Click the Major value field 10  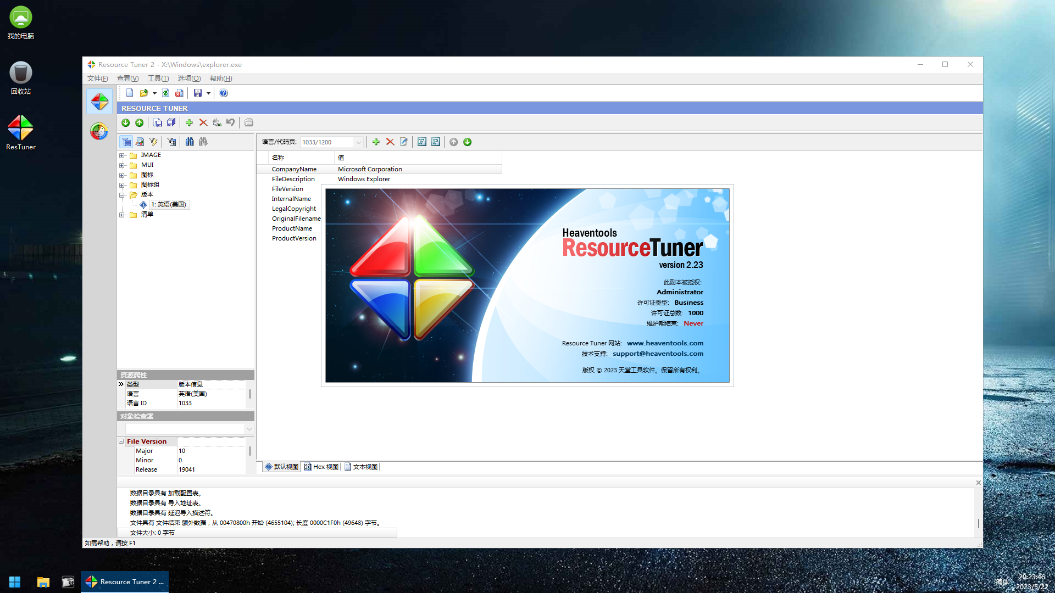tap(212, 451)
